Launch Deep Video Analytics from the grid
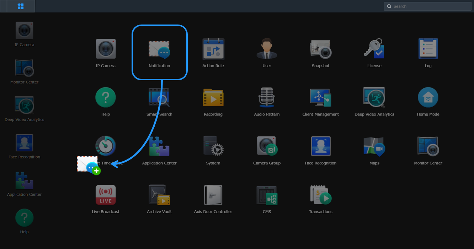The height and width of the screenshot is (249, 474). pos(374,97)
